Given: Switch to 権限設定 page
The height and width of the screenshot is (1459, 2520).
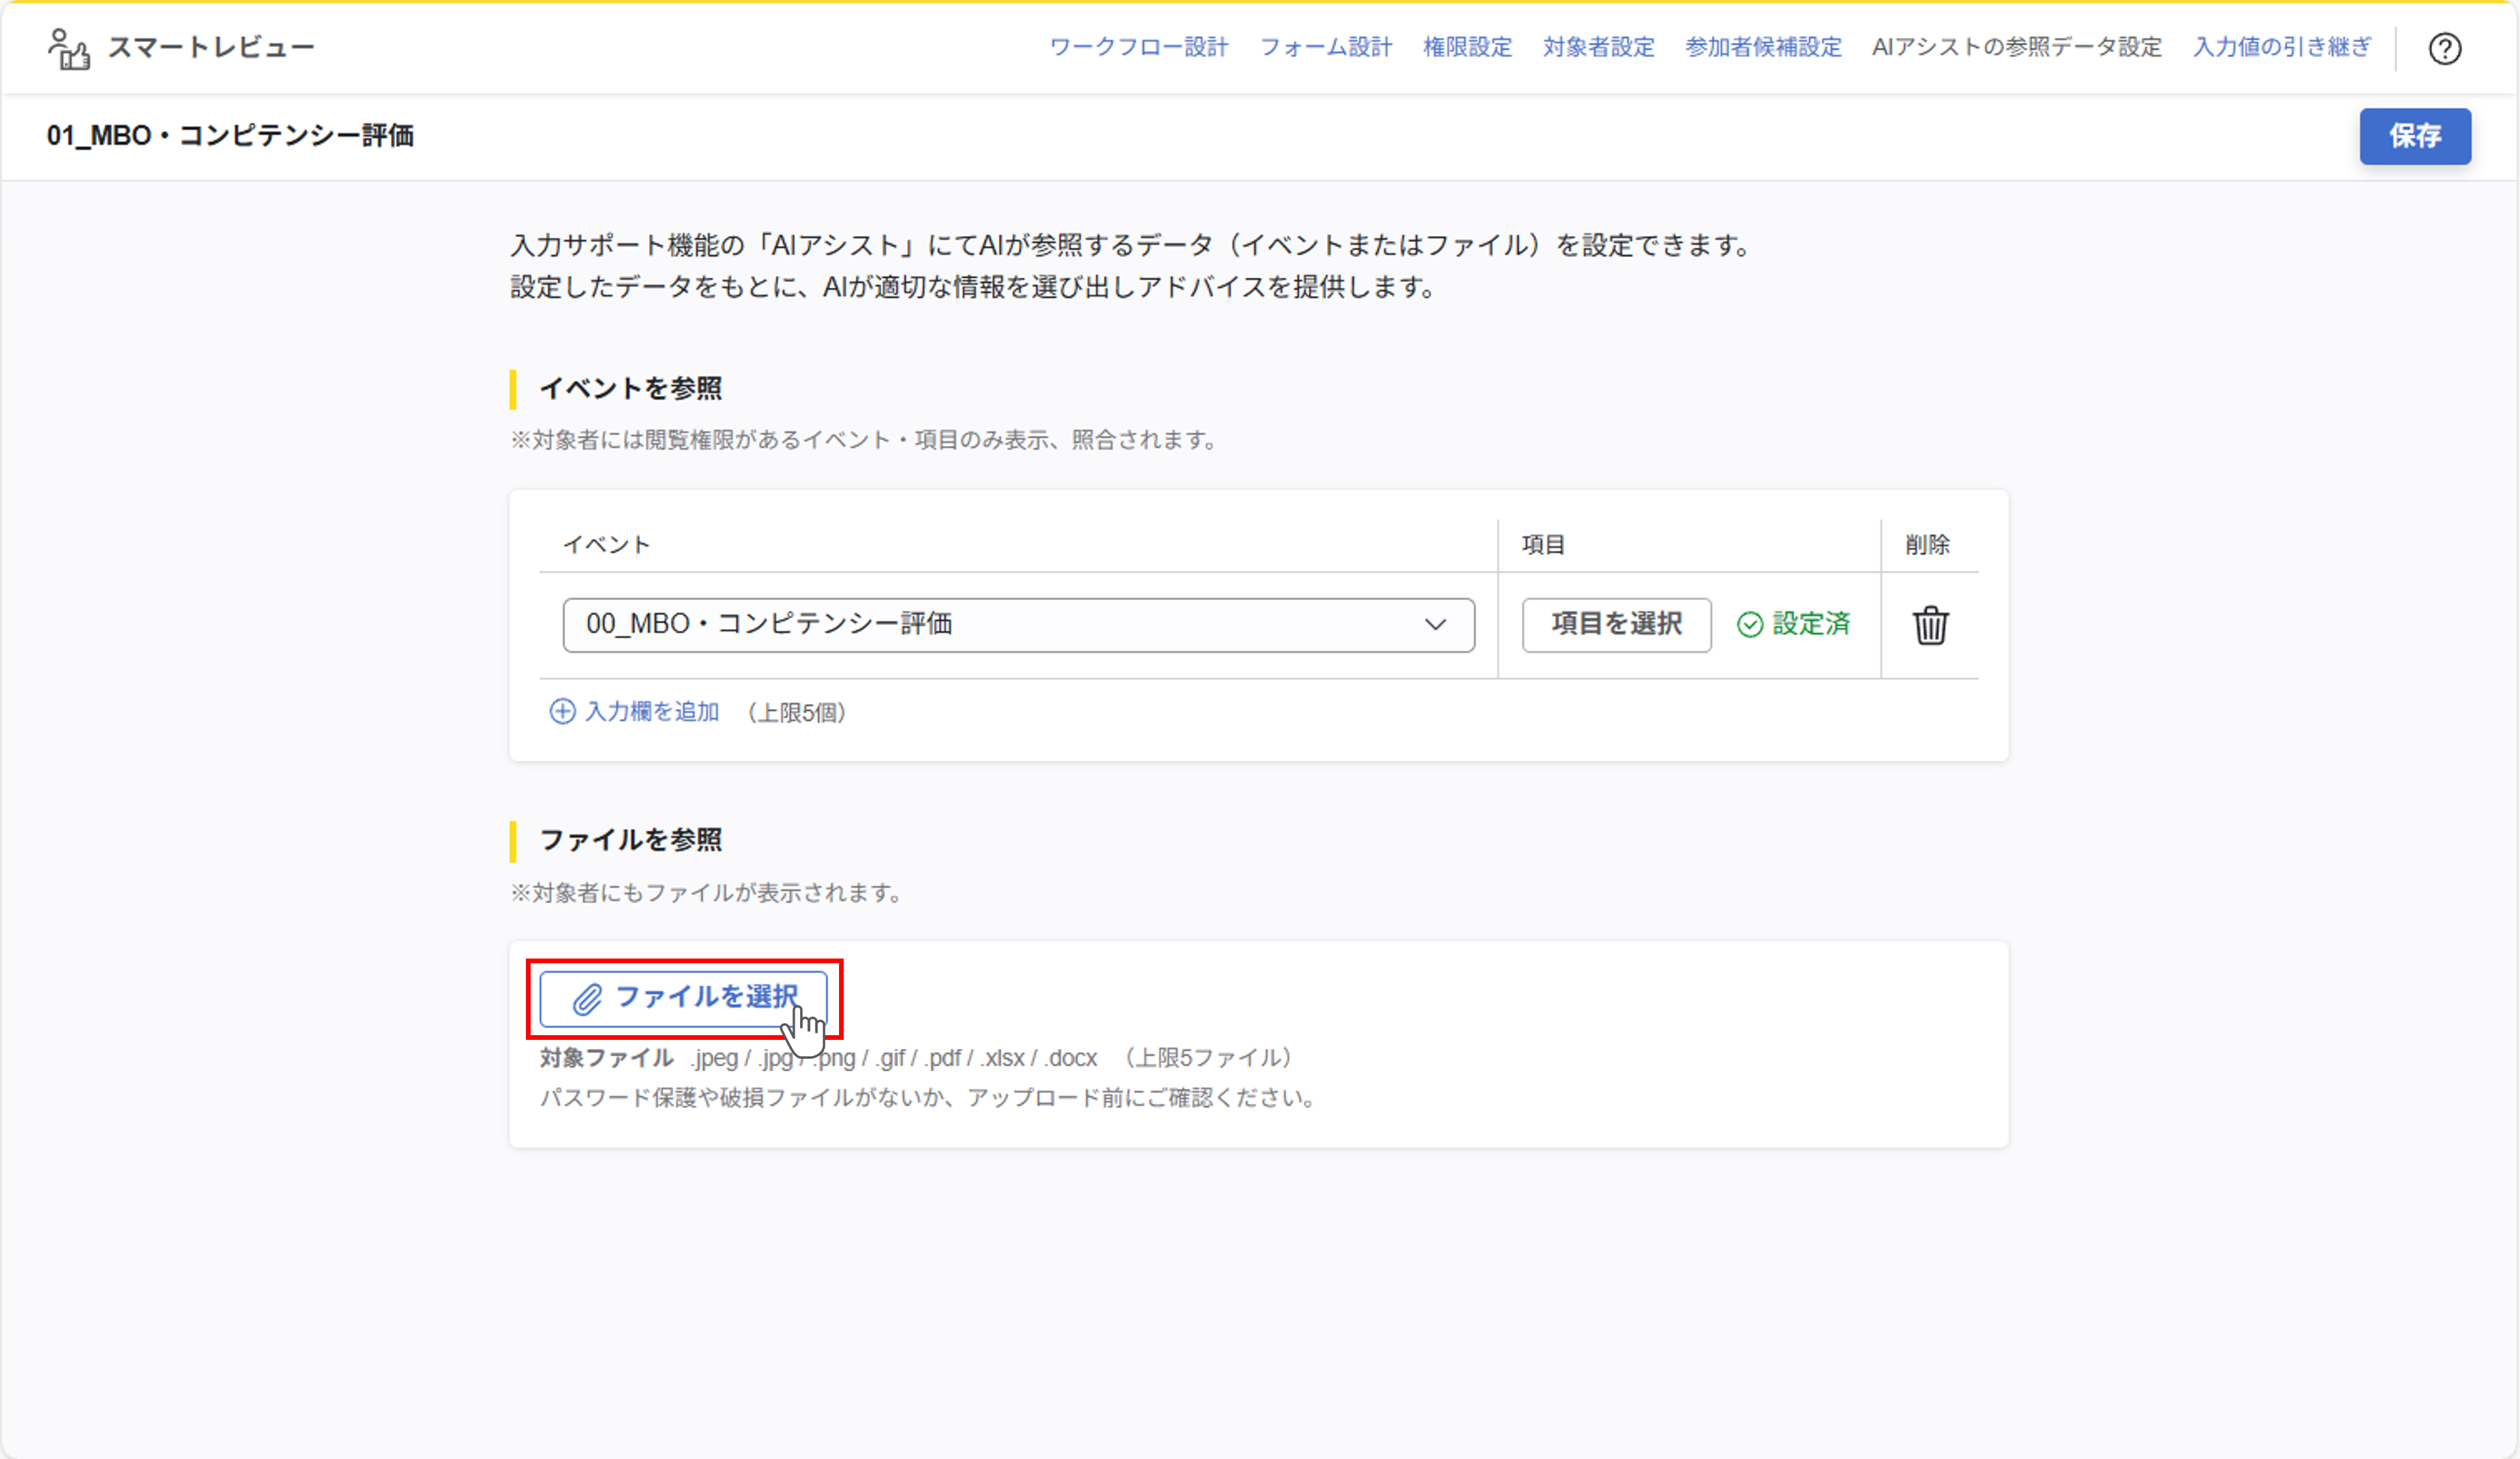Looking at the screenshot, I should click(1467, 47).
